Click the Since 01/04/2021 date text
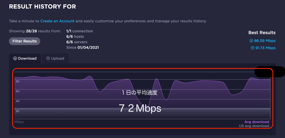Image resolution: width=285 pixels, height=138 pixels. [82, 48]
